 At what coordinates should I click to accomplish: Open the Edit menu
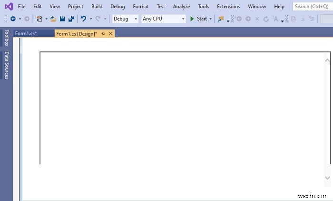pyautogui.click(x=38, y=7)
